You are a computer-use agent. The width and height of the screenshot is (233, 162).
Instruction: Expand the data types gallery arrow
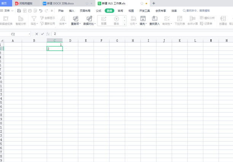[124, 24]
